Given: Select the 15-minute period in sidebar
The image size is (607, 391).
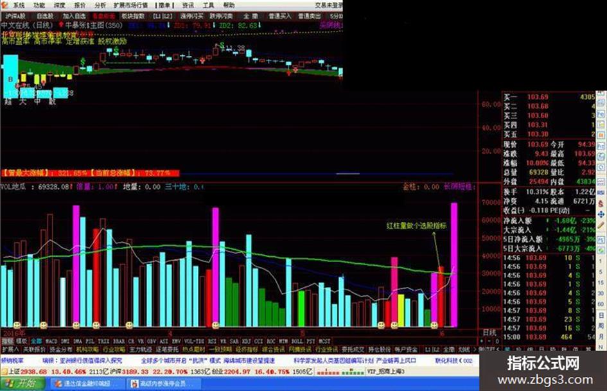Looking at the screenshot, I should coord(601,283).
